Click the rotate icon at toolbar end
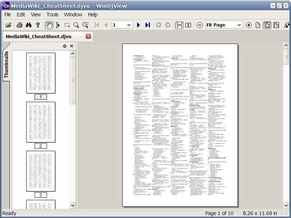This screenshot has height=218, width=291. [287, 25]
